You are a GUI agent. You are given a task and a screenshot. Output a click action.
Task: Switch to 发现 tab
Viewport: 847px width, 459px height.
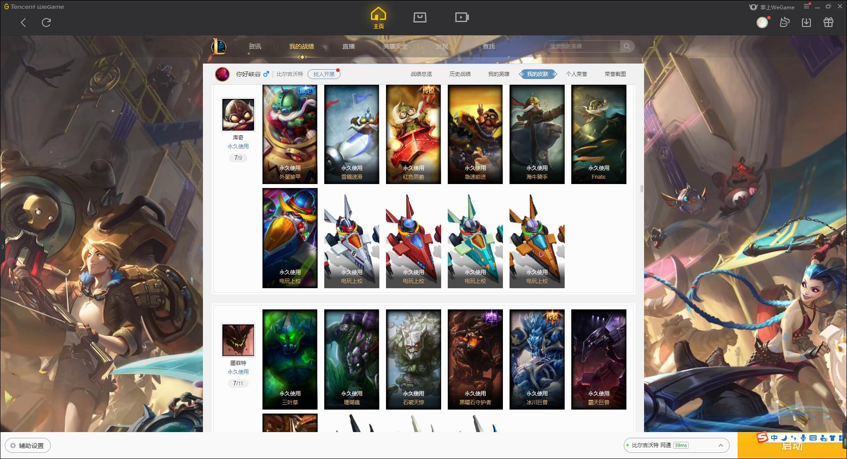(x=442, y=46)
